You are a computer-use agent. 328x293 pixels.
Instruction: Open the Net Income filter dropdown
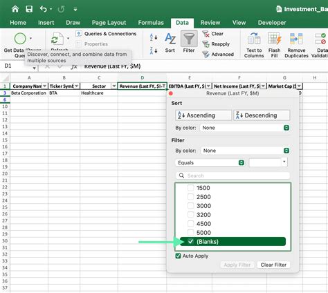tap(263, 86)
